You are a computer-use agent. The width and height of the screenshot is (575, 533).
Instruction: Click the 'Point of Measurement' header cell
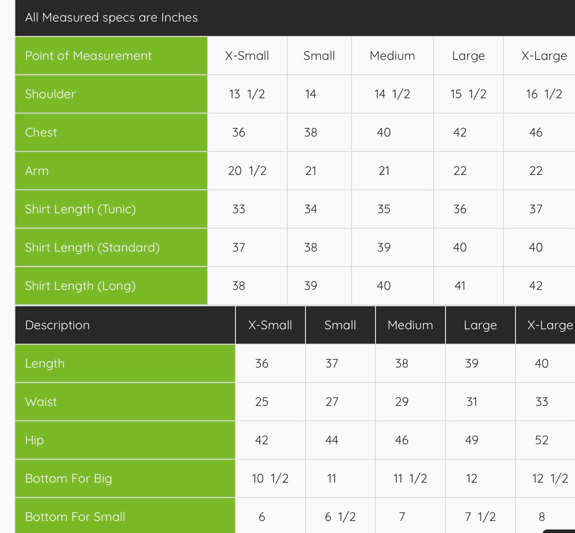coord(88,56)
